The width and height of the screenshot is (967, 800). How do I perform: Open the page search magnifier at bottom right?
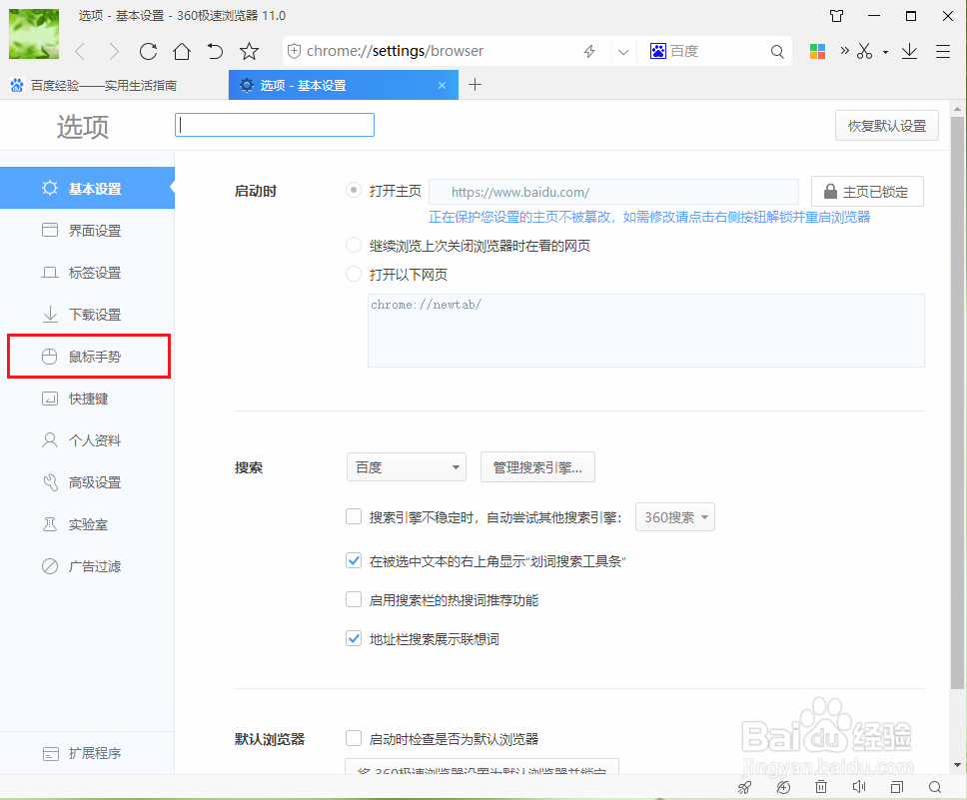pos(935,787)
